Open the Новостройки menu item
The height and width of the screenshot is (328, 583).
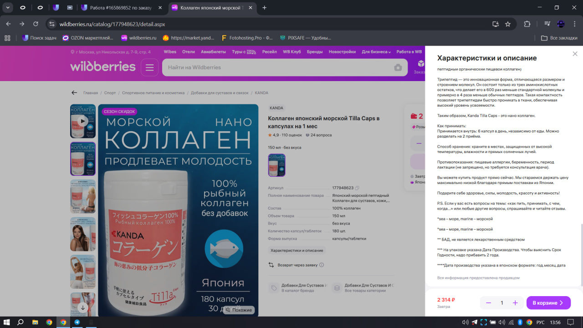[342, 52]
